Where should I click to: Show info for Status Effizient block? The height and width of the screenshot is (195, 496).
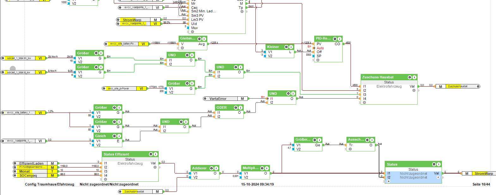click(156, 154)
